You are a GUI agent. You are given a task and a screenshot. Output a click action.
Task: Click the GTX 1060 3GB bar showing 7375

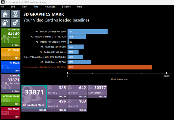(77, 37)
